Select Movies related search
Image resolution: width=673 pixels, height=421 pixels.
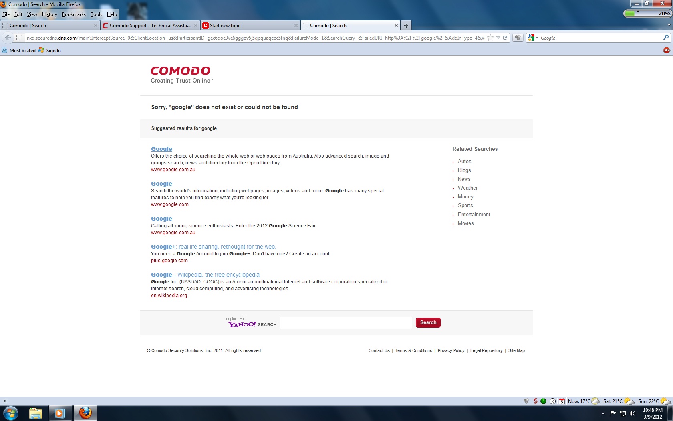465,223
